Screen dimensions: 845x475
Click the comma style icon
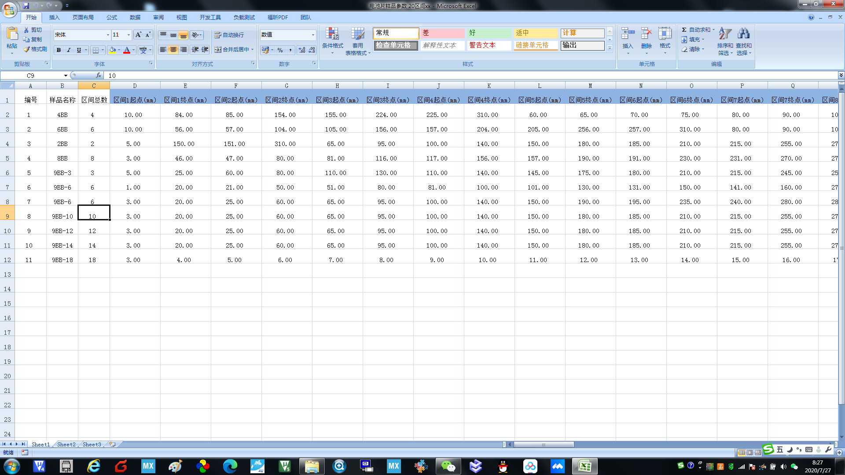[x=290, y=50]
